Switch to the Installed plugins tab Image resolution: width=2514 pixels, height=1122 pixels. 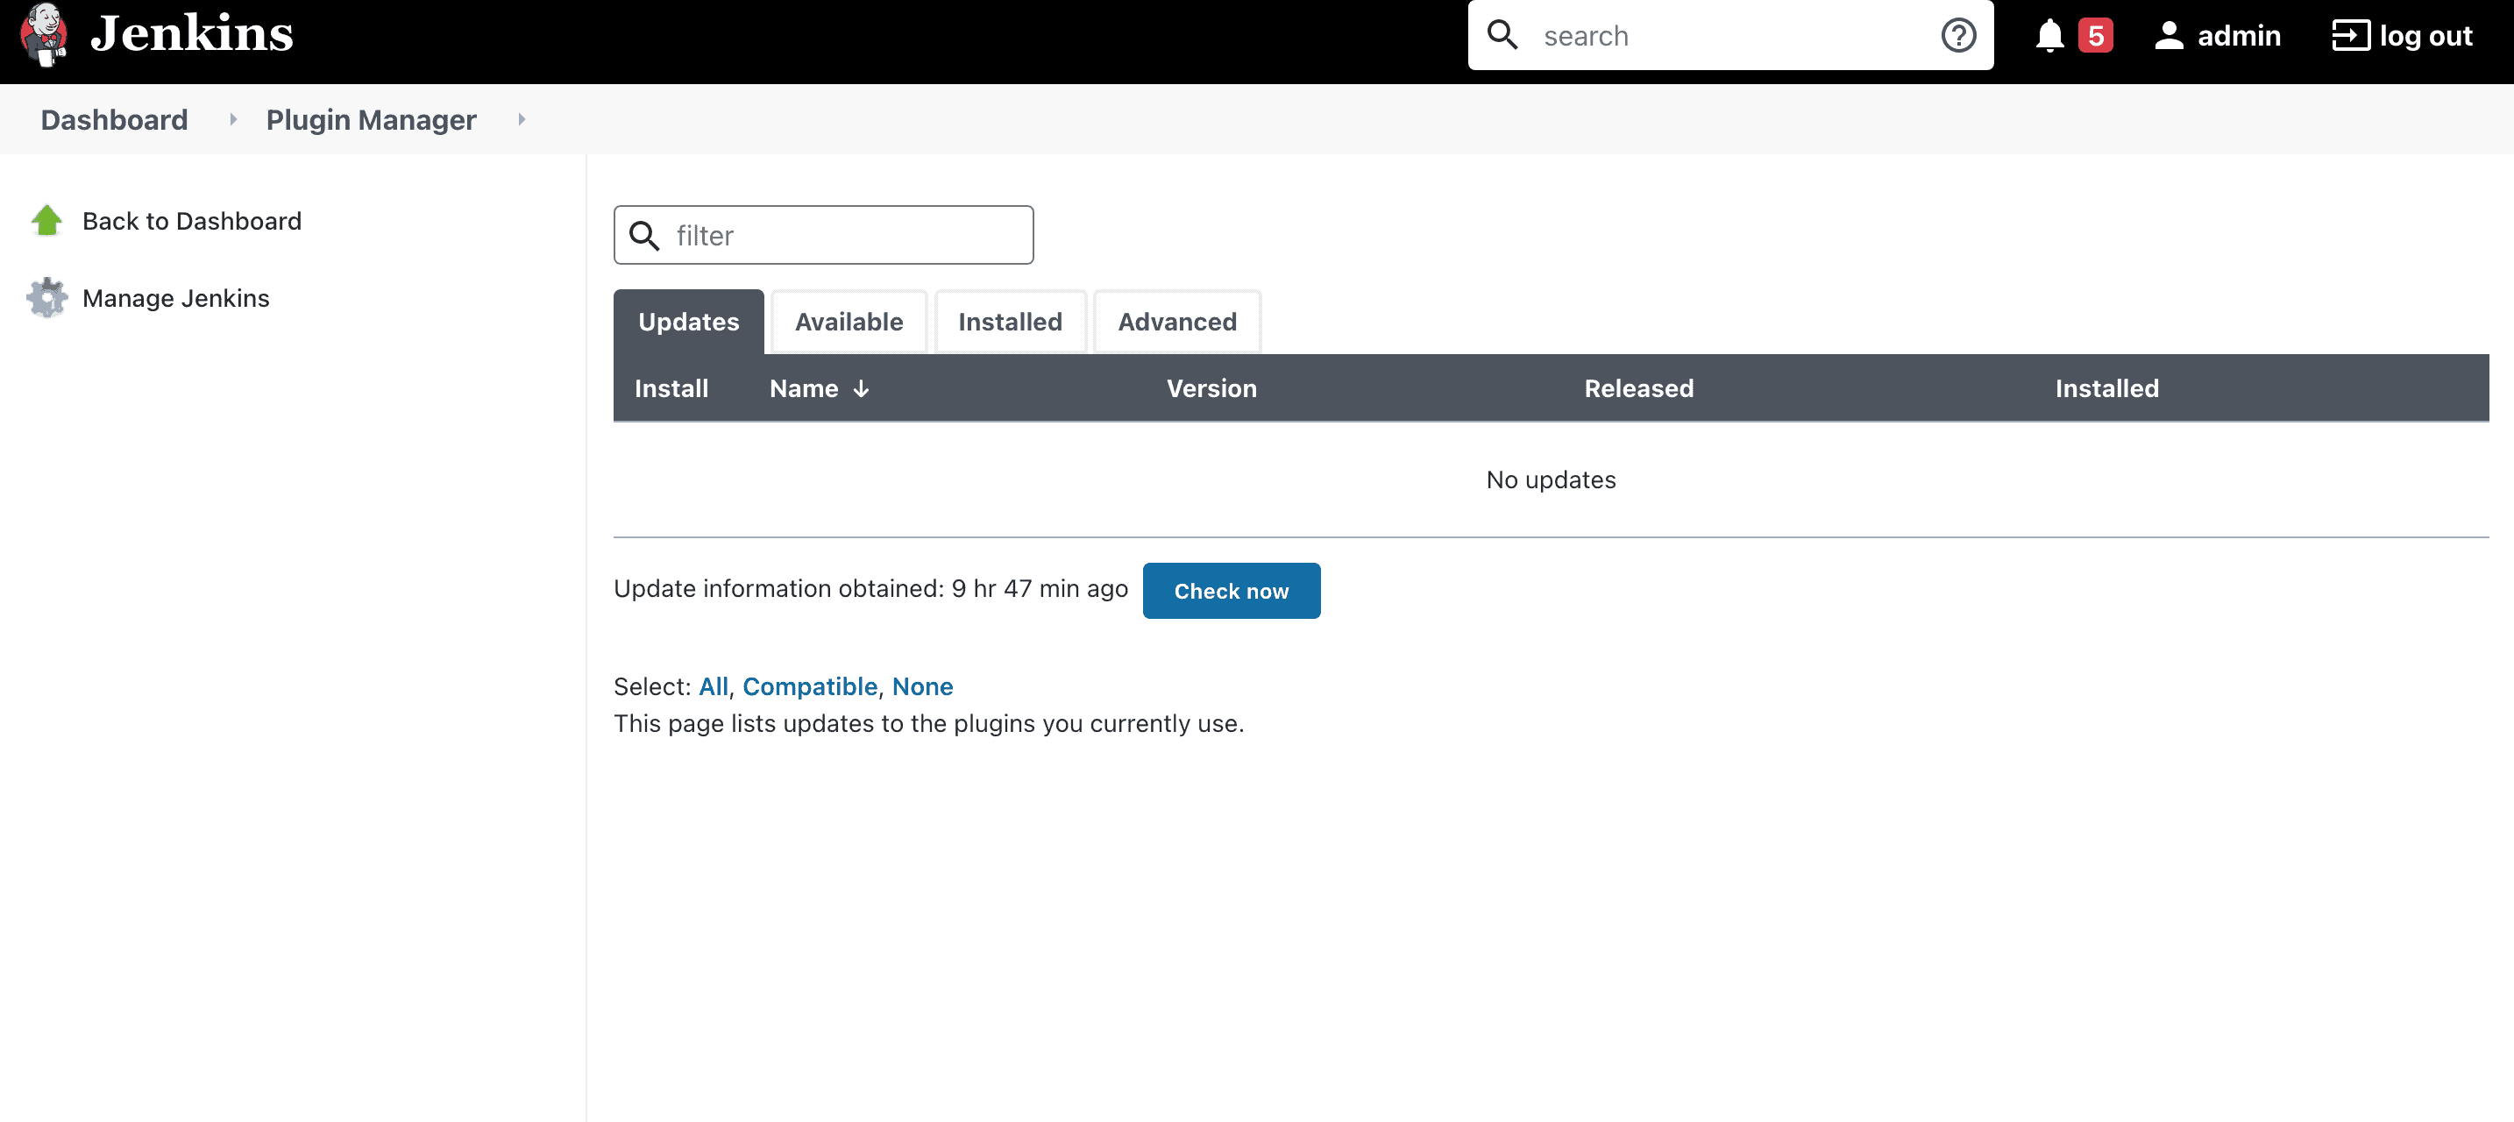(1010, 321)
